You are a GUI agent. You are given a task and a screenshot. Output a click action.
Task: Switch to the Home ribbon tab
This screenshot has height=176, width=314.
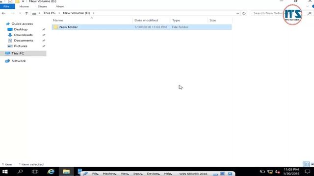click(24, 6)
